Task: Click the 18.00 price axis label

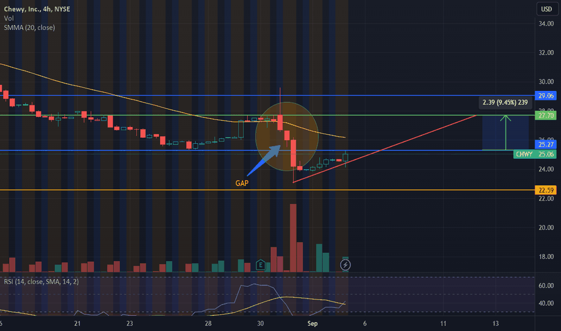Action: click(x=546, y=256)
